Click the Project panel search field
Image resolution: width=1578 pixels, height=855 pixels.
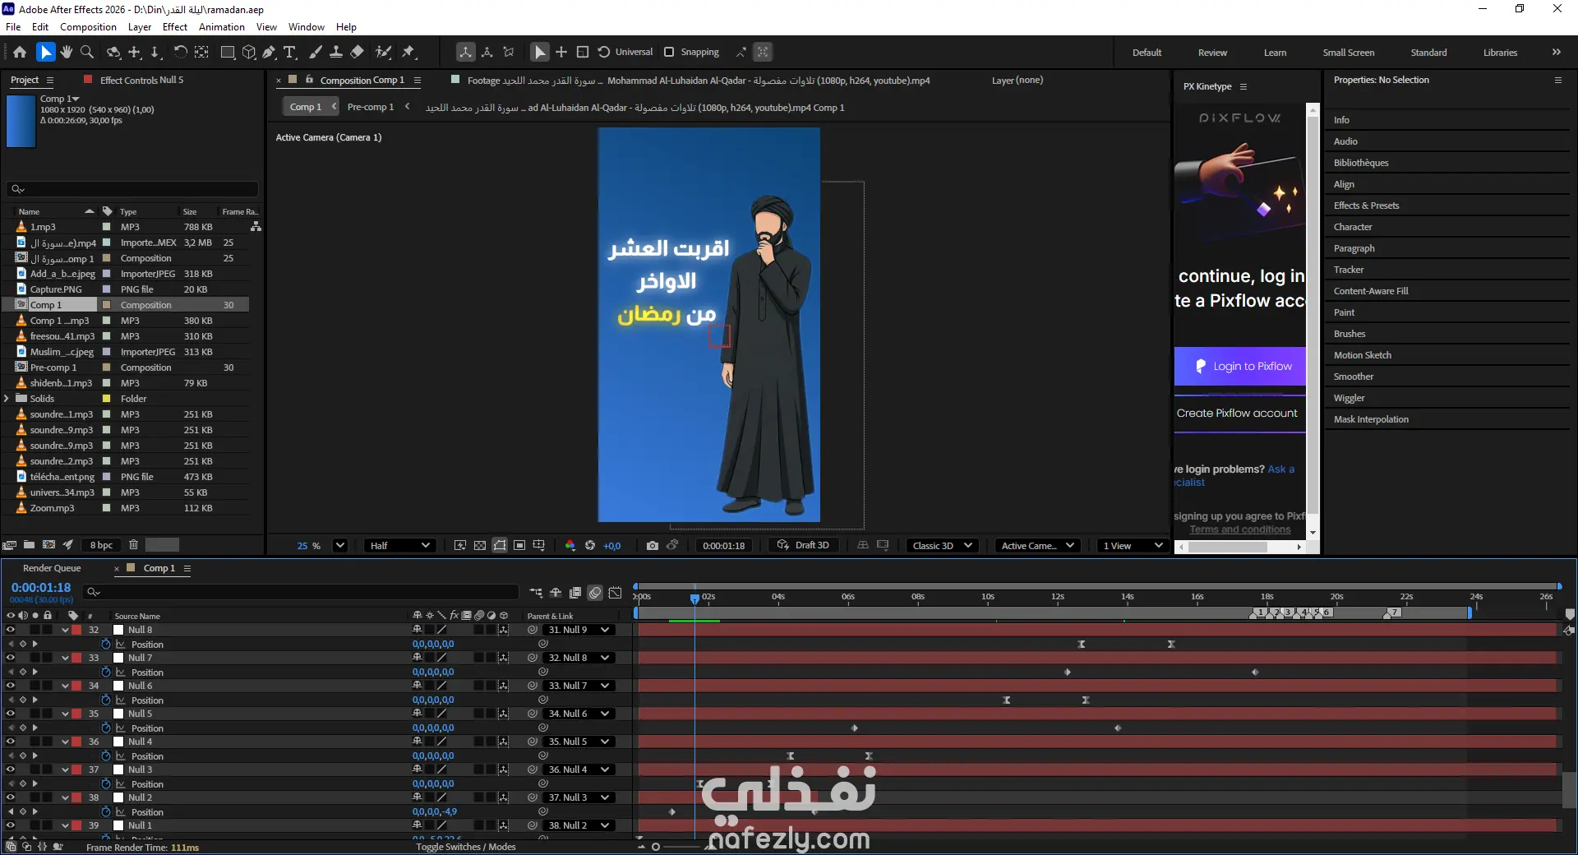click(x=131, y=189)
